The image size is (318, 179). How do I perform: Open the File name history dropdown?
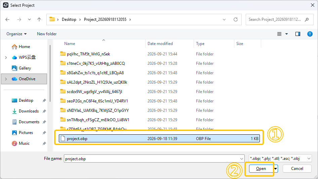coord(242,159)
